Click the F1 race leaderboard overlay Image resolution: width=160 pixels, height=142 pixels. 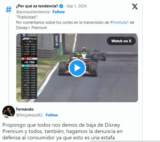(29, 68)
